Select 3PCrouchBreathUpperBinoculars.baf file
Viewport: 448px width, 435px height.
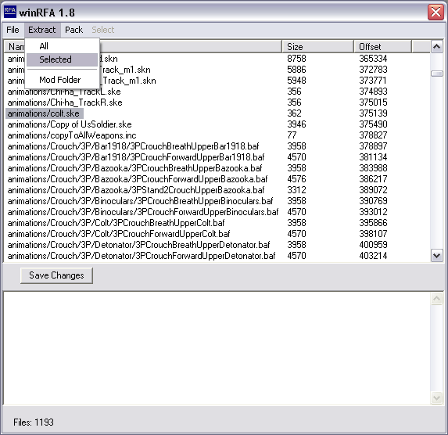pos(140,201)
